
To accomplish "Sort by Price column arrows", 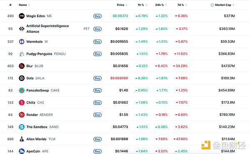I will (x=126, y=5).
